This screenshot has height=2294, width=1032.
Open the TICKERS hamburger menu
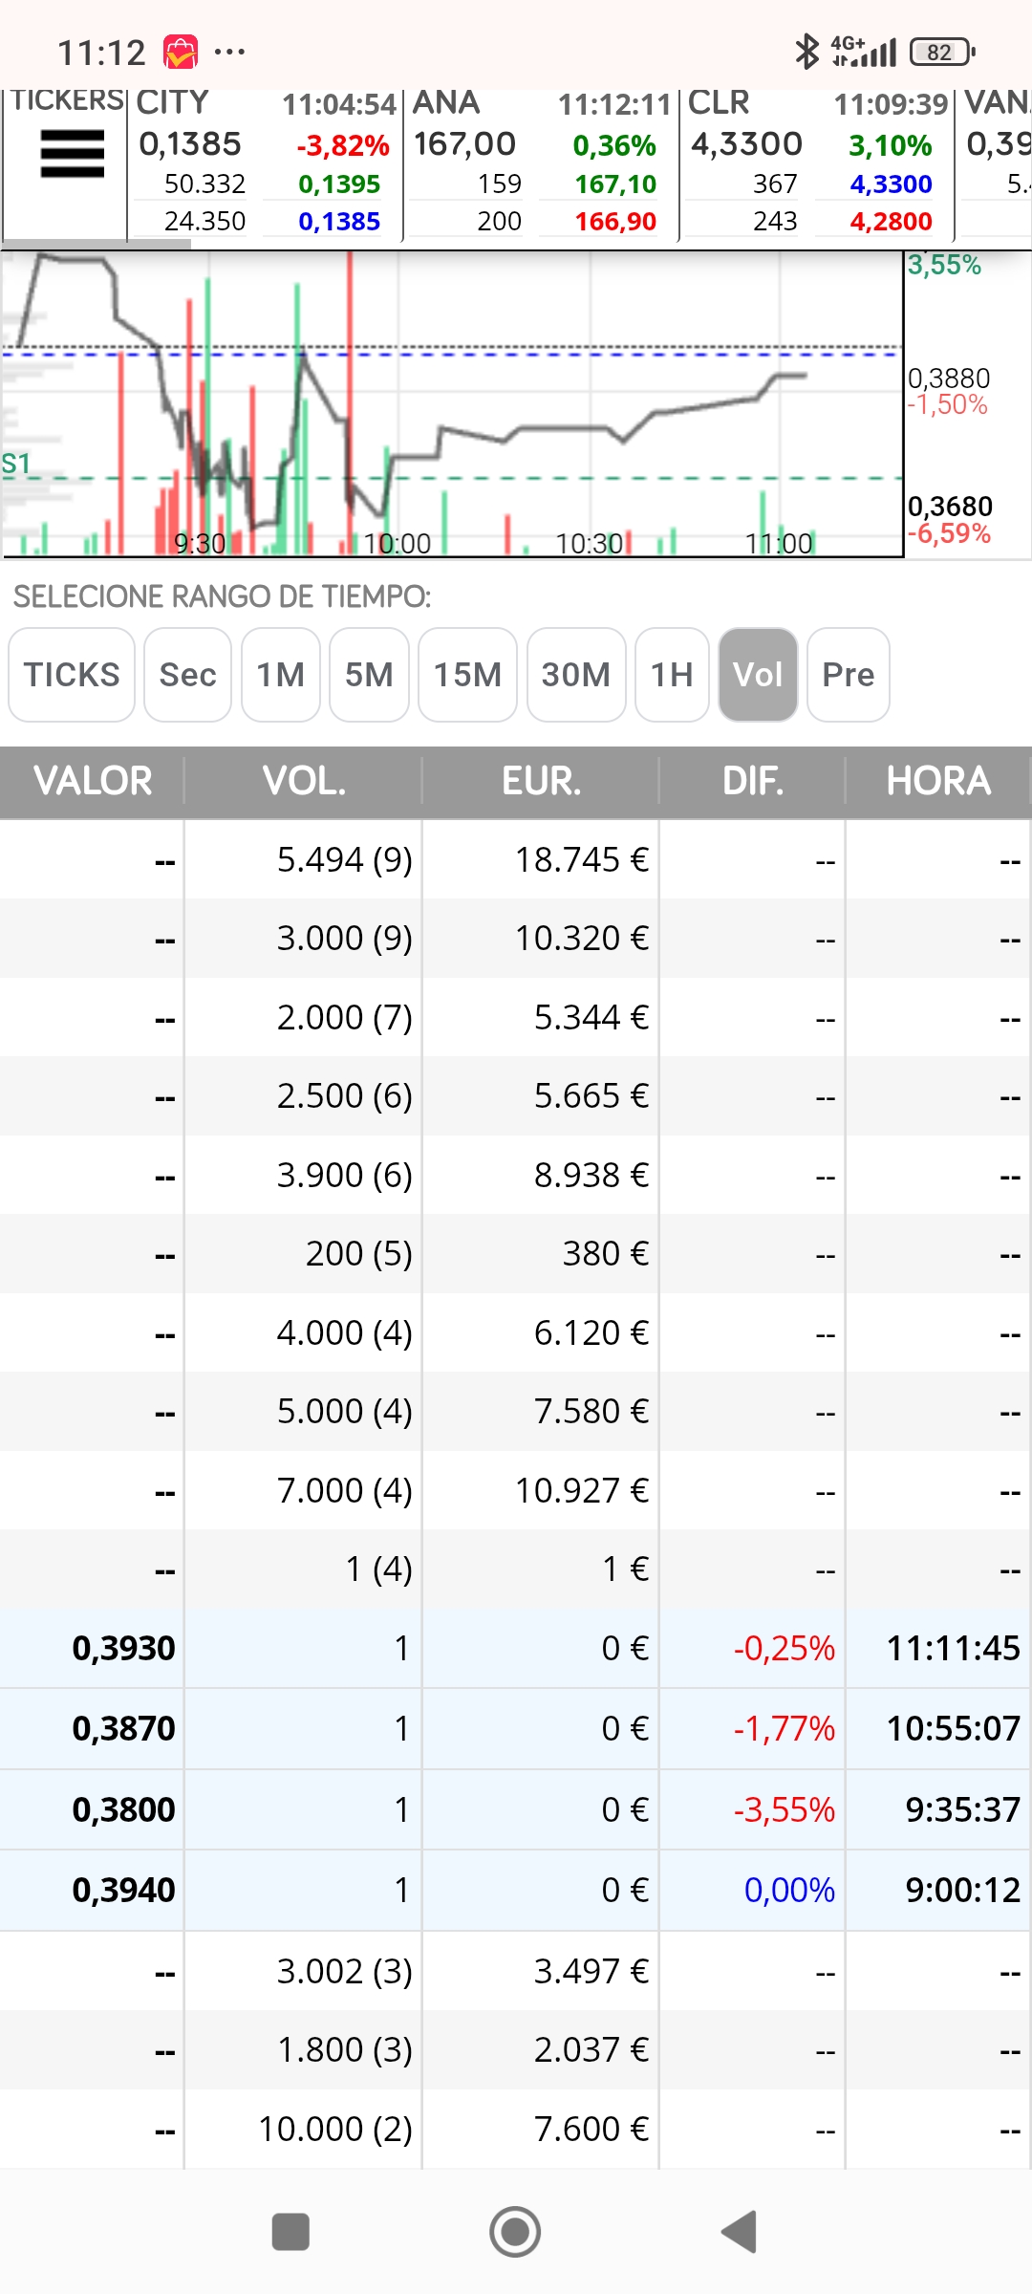click(72, 154)
